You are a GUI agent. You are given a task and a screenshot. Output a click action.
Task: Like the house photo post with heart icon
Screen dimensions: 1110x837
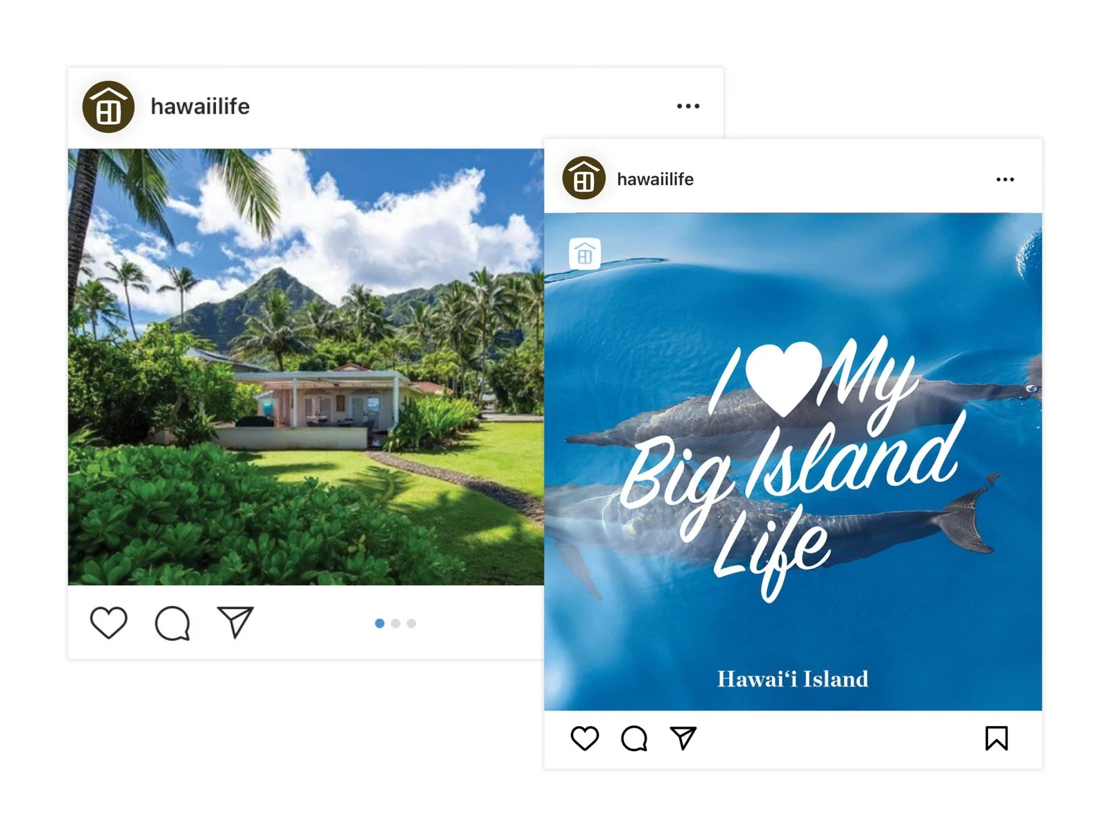point(109,622)
